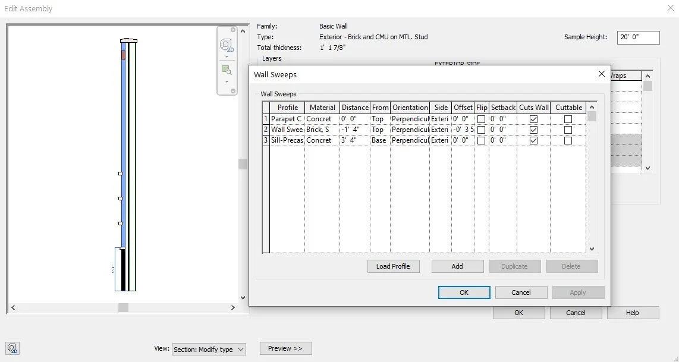This screenshot has height=362, width=679.
Task: Click the Preview >> button
Action: (x=285, y=348)
